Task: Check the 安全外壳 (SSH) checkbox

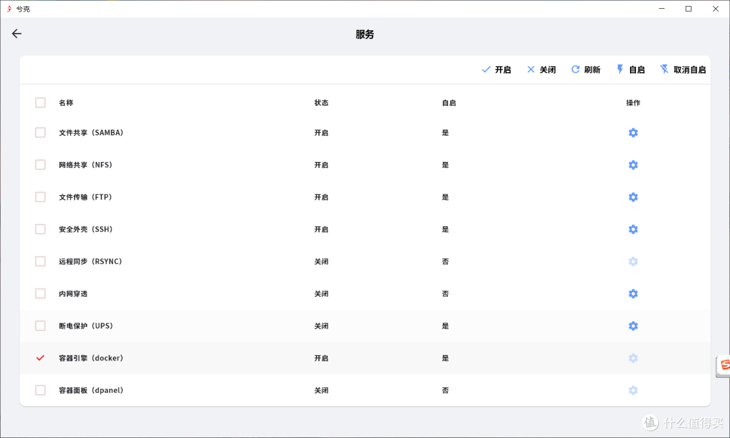Action: pos(41,229)
